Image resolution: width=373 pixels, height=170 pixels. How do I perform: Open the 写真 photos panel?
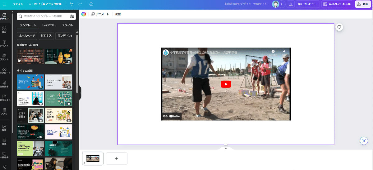pyautogui.click(x=4, y=128)
